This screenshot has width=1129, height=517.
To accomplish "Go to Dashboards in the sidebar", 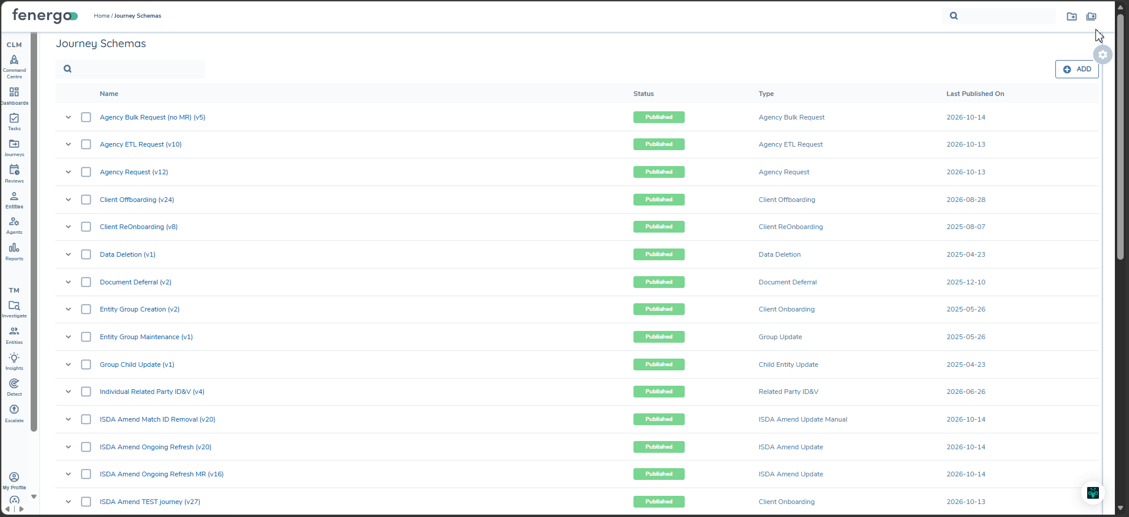I will tap(14, 96).
